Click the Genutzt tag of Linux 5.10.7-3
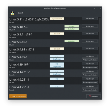 pos(72,26)
